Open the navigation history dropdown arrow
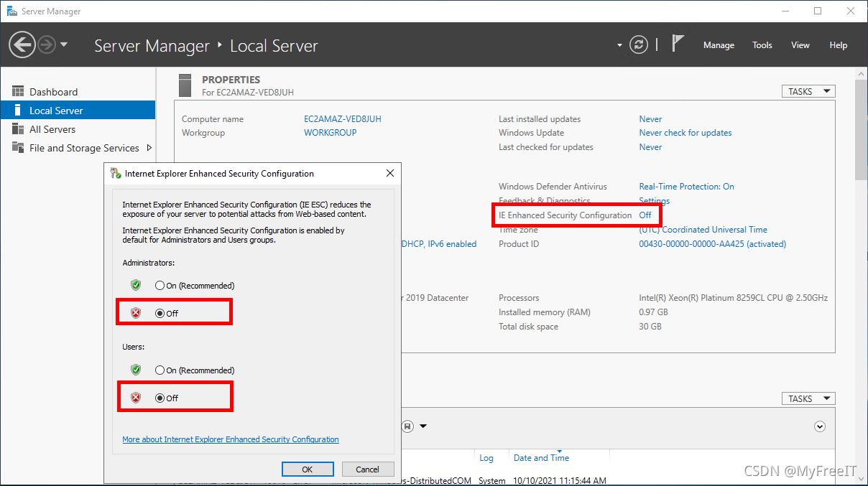The image size is (868, 486). pos(64,45)
